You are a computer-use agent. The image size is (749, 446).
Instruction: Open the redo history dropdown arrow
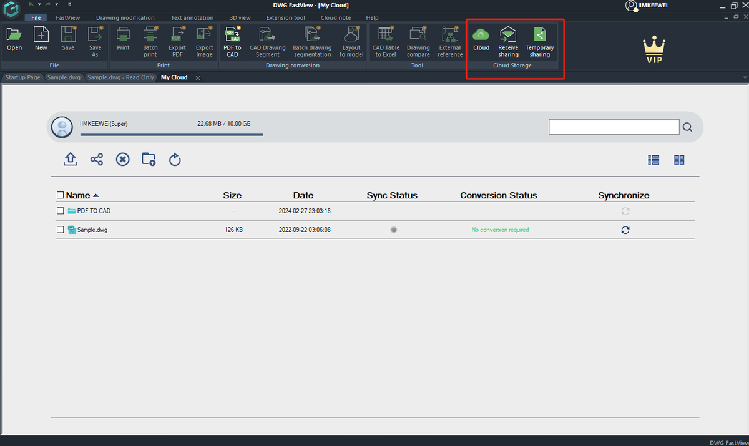[56, 4]
